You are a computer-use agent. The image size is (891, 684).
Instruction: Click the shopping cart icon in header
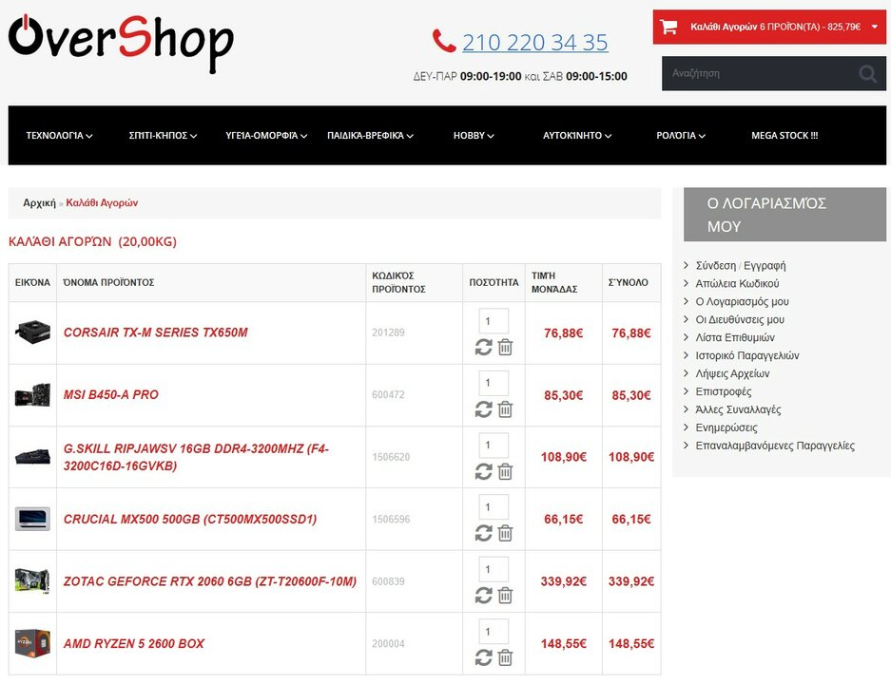[668, 27]
